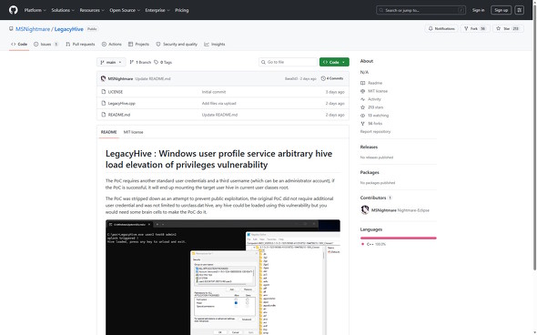Switch to the Security and quality tab
The image size is (537, 335).
(177, 45)
